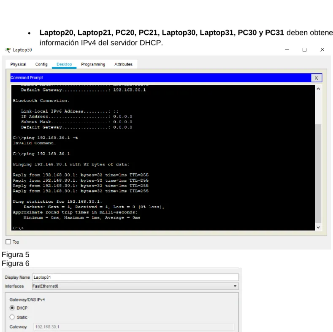The image size is (333, 332).
Task: Click the 'Gateway/DNS IPv4' section label
Action: pos(27,300)
